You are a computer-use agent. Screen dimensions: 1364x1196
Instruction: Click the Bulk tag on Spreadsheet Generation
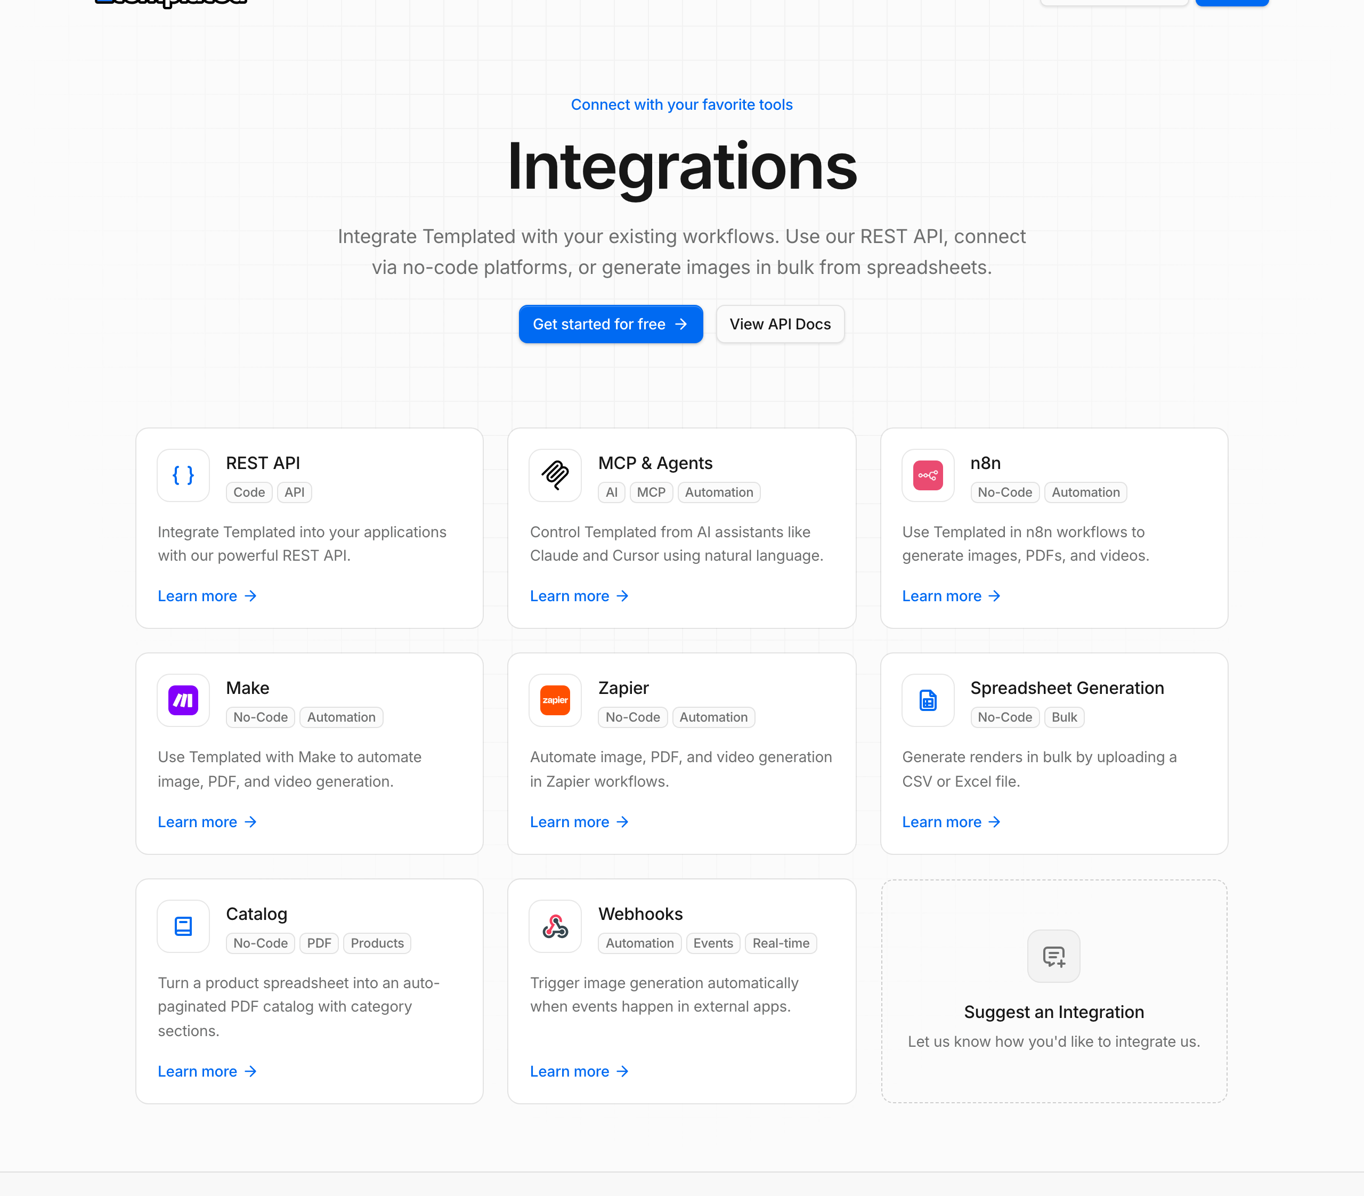(x=1063, y=717)
